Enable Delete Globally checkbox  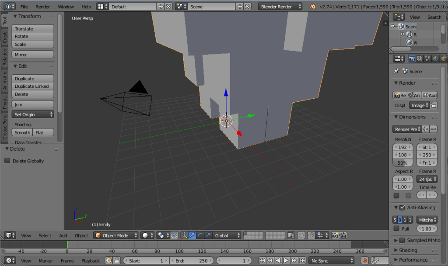click(7, 160)
